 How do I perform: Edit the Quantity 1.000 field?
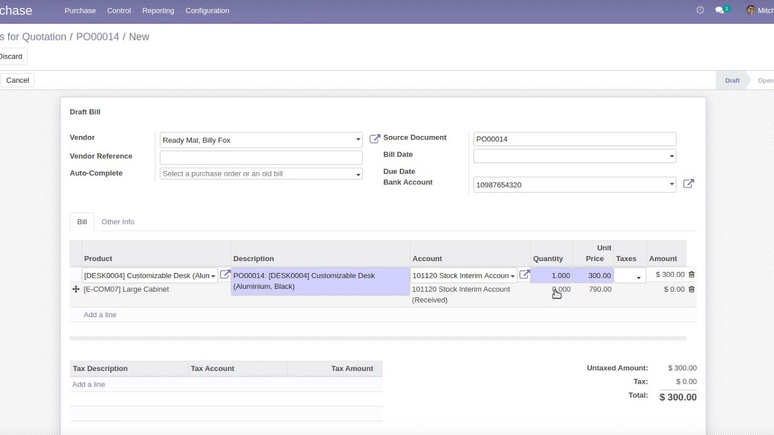[x=551, y=275]
